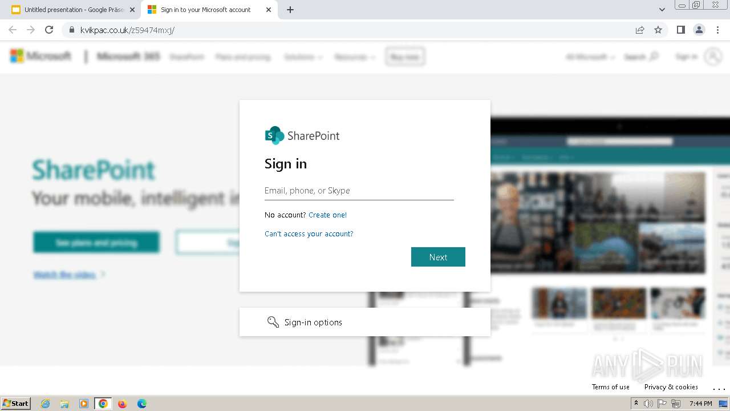
Task: Open a new tab with the plus button
Action: point(290,10)
